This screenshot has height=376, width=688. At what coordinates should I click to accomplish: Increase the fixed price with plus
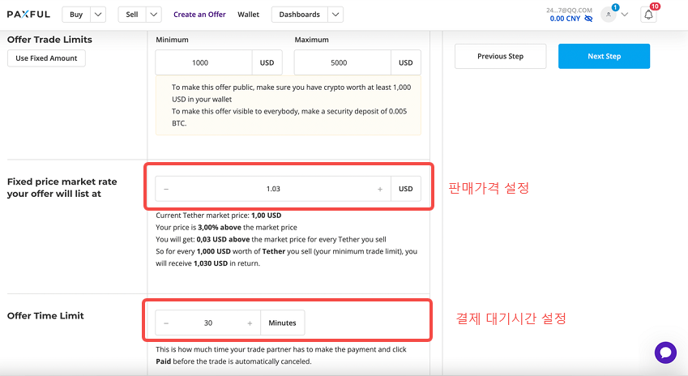[380, 189]
